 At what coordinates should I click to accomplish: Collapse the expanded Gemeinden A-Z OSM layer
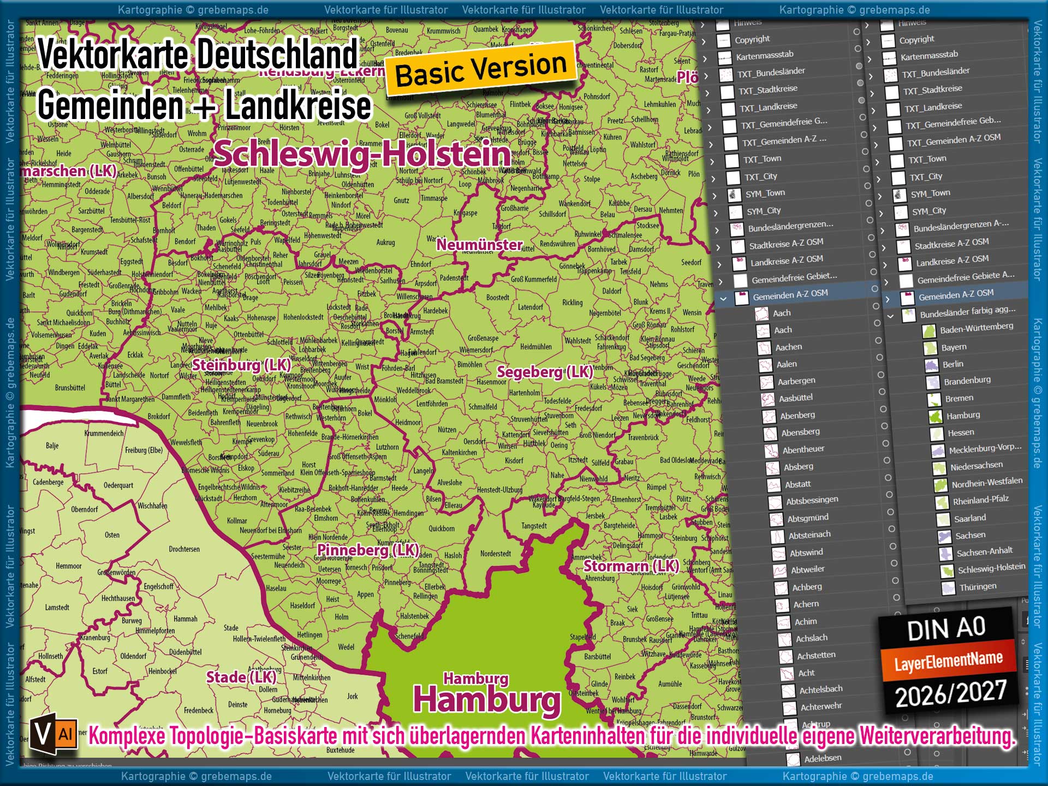(x=723, y=299)
